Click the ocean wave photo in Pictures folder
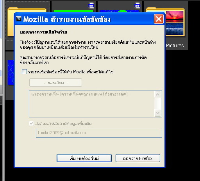The width and height of the screenshot is (200, 181). click(175, 29)
